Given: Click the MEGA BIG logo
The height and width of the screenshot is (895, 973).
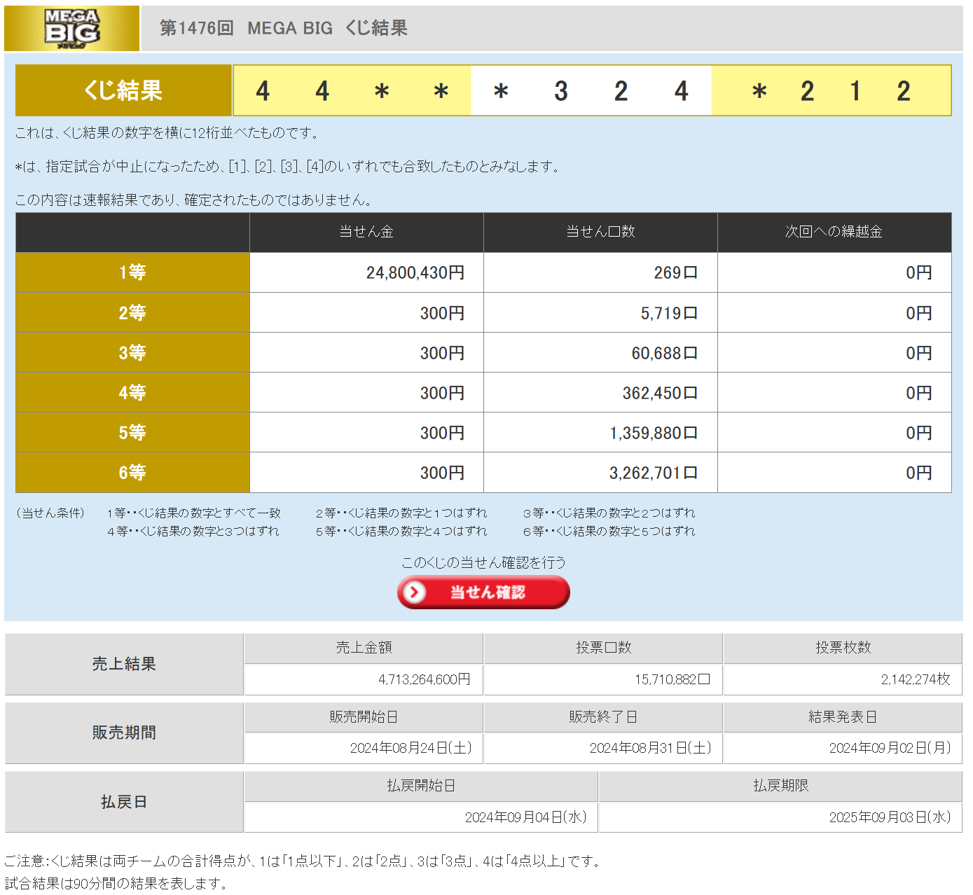Looking at the screenshot, I should [x=71, y=28].
